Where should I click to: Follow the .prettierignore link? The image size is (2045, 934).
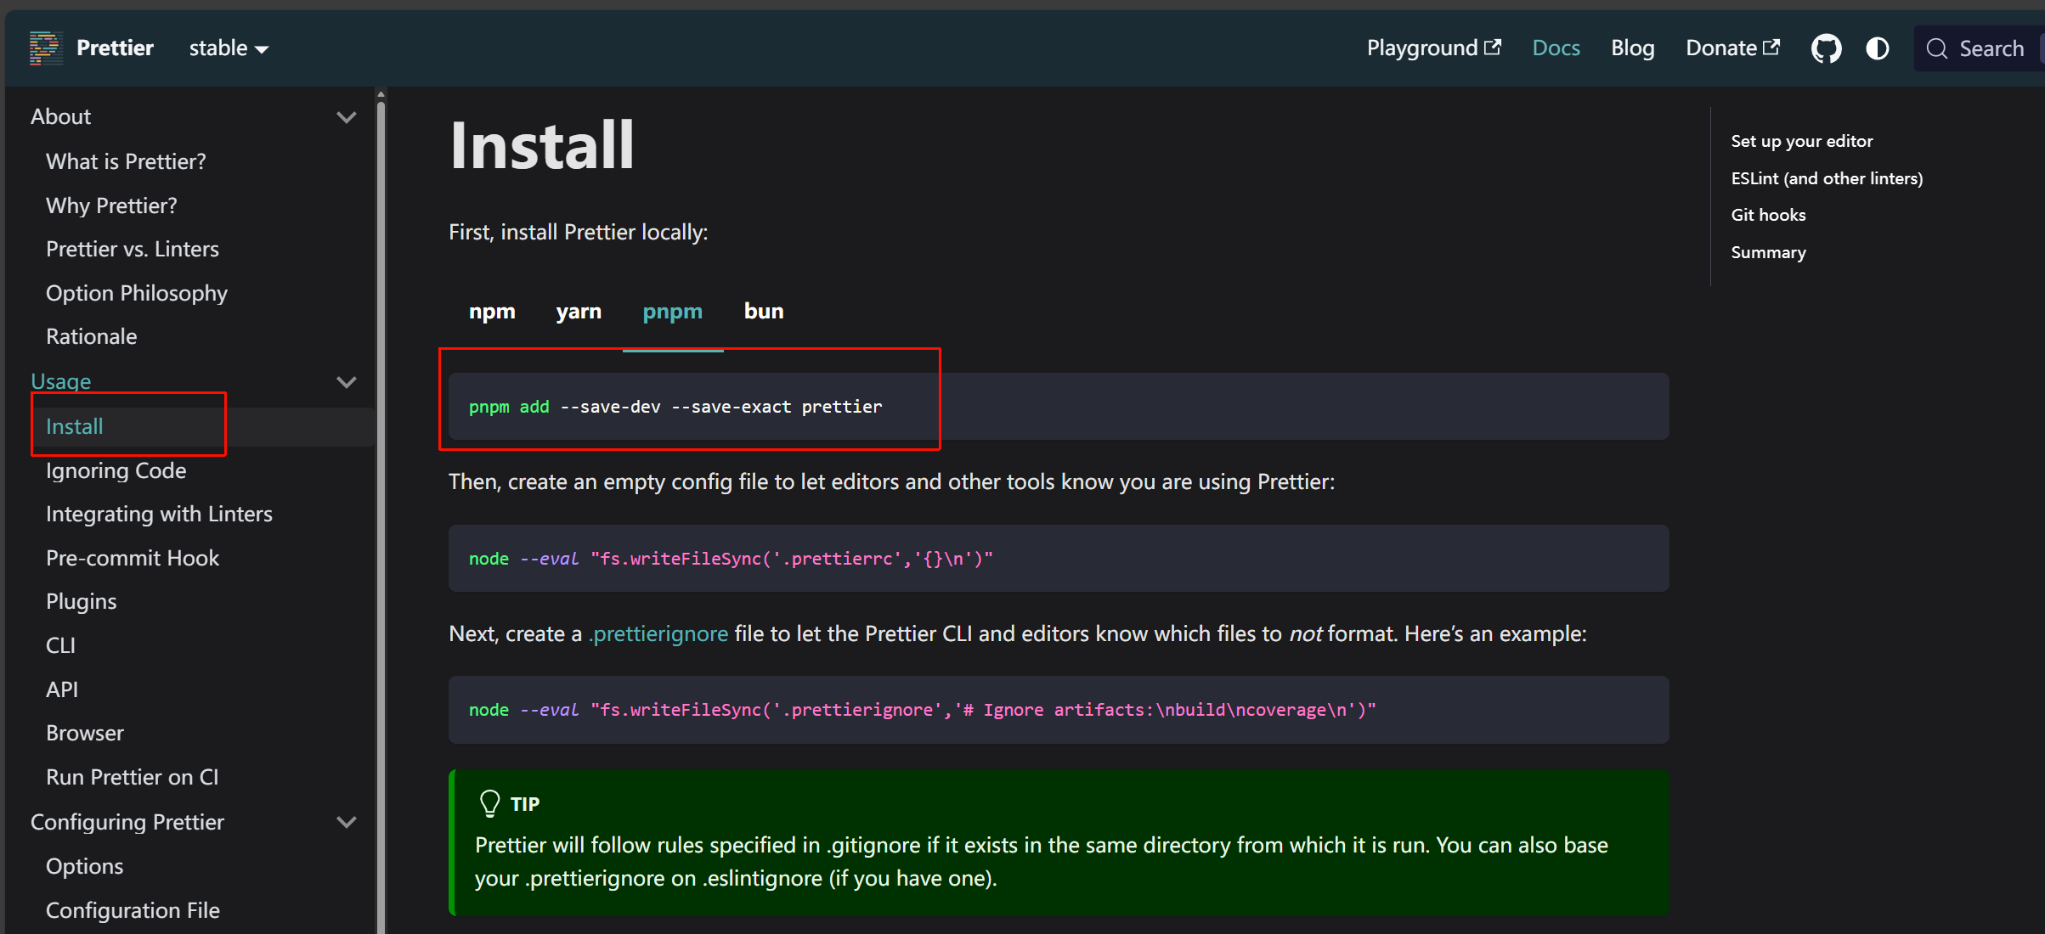[x=658, y=634]
